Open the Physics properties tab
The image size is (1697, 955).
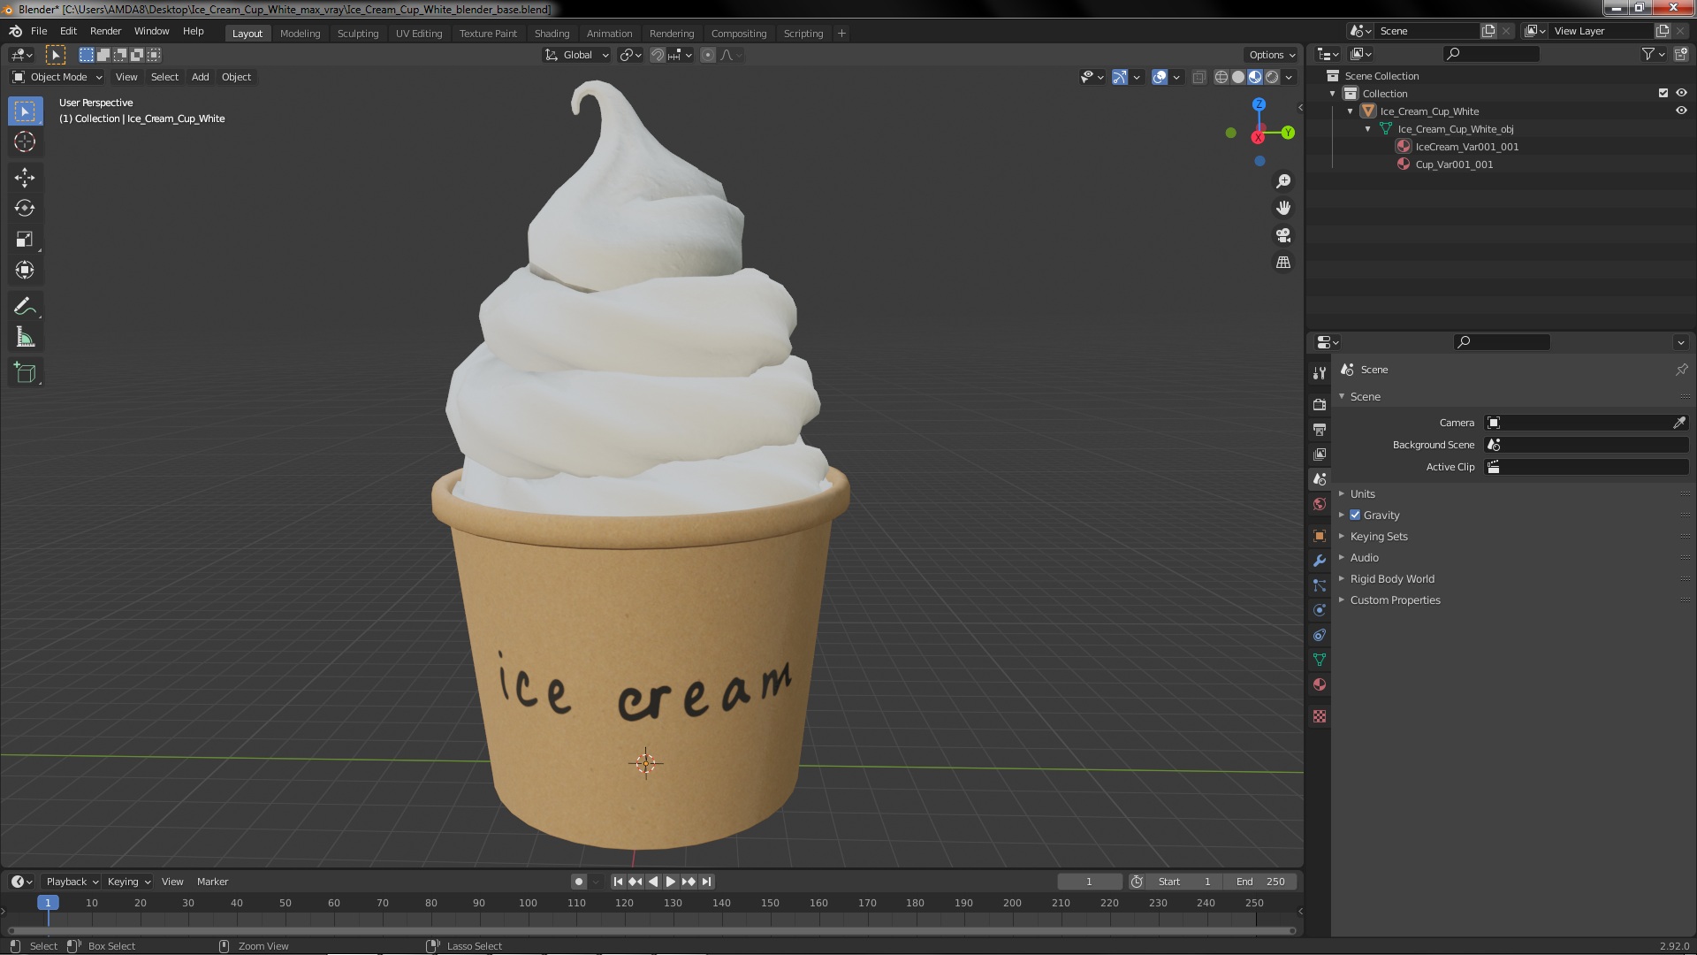1320,610
